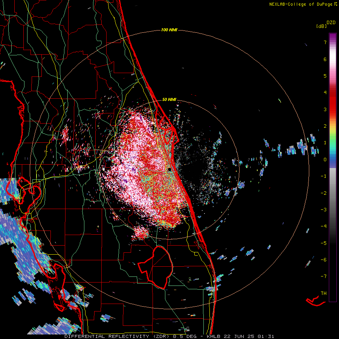Click the -1 value on the dB scale

[x=324, y=176]
